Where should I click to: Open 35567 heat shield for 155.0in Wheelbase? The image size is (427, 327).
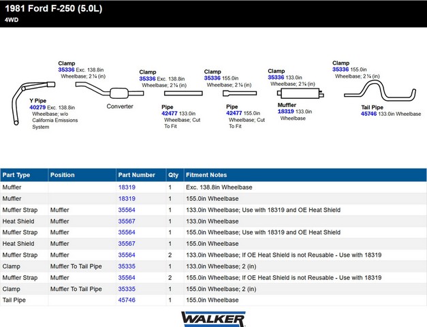(127, 244)
